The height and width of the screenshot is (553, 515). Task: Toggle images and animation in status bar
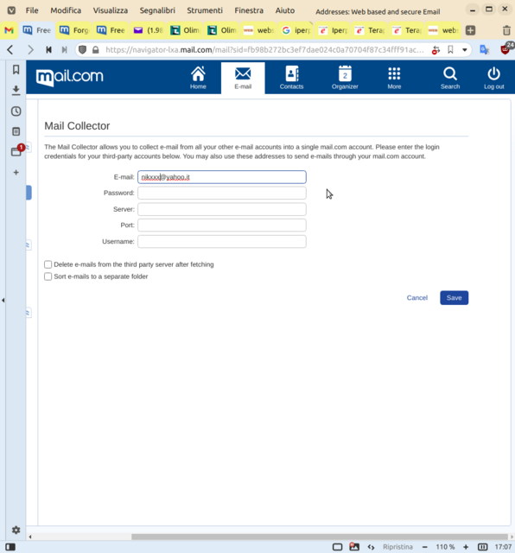(x=353, y=546)
